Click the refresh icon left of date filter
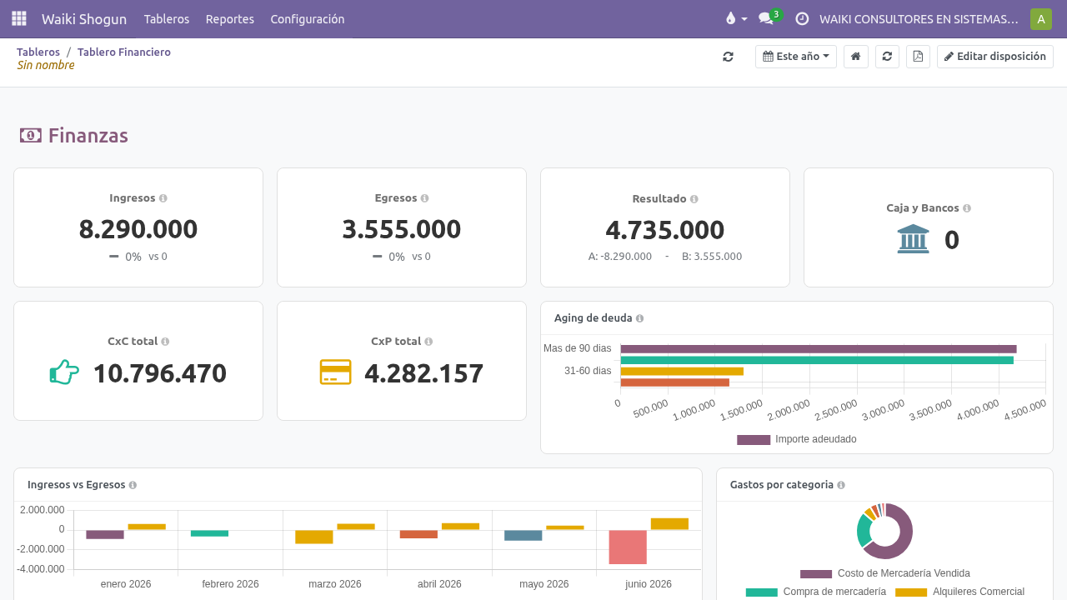The image size is (1067, 600). tap(728, 57)
